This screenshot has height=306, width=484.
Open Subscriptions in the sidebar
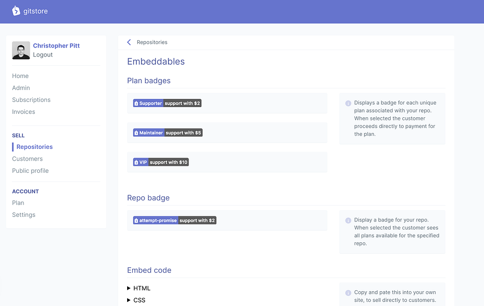point(31,100)
